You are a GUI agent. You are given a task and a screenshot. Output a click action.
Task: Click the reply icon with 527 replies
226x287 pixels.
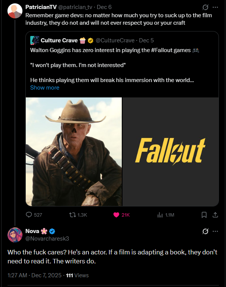click(x=29, y=215)
